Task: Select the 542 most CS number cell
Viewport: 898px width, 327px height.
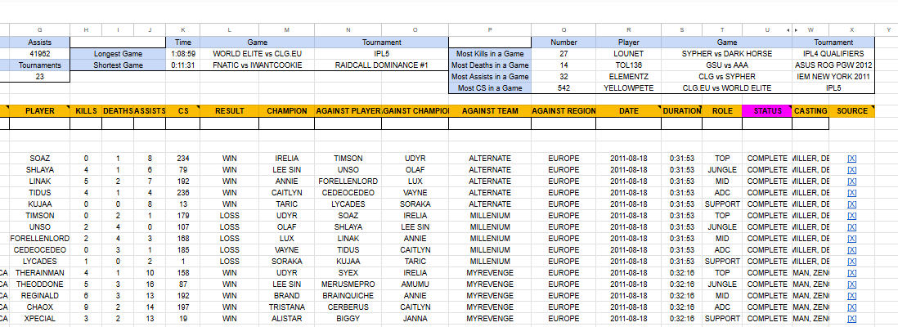Action: [563, 88]
